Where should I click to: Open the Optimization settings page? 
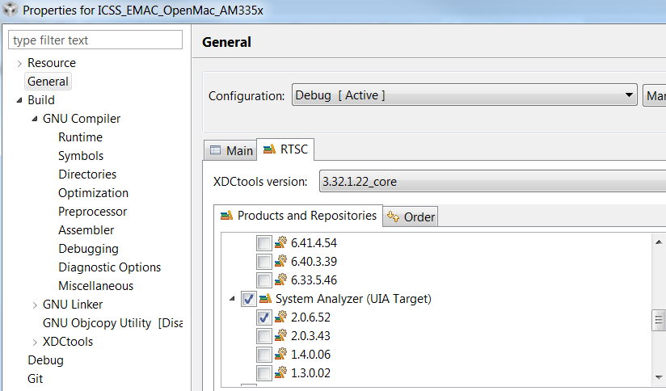click(x=93, y=193)
